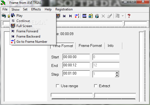Viewport: 150px width, 105px height.
Task: Choose Continue from the Show menu
Action: (33, 21)
